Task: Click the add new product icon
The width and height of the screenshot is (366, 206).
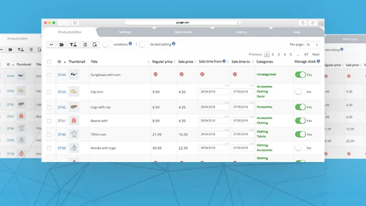Action: [95, 44]
